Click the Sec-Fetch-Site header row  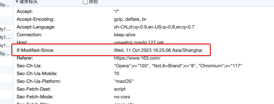(x=143, y=103)
